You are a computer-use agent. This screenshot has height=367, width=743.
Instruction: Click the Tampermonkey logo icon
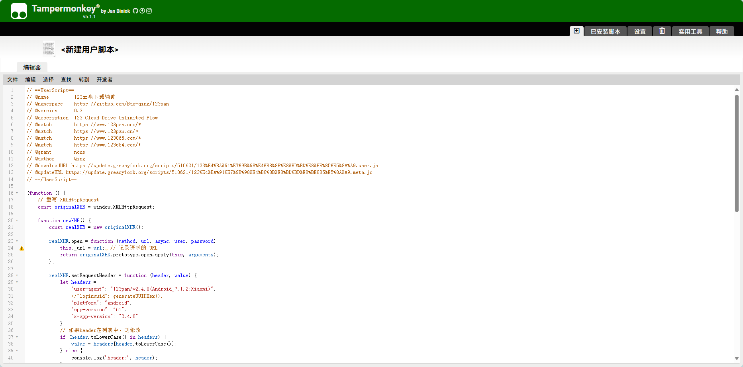(19, 11)
